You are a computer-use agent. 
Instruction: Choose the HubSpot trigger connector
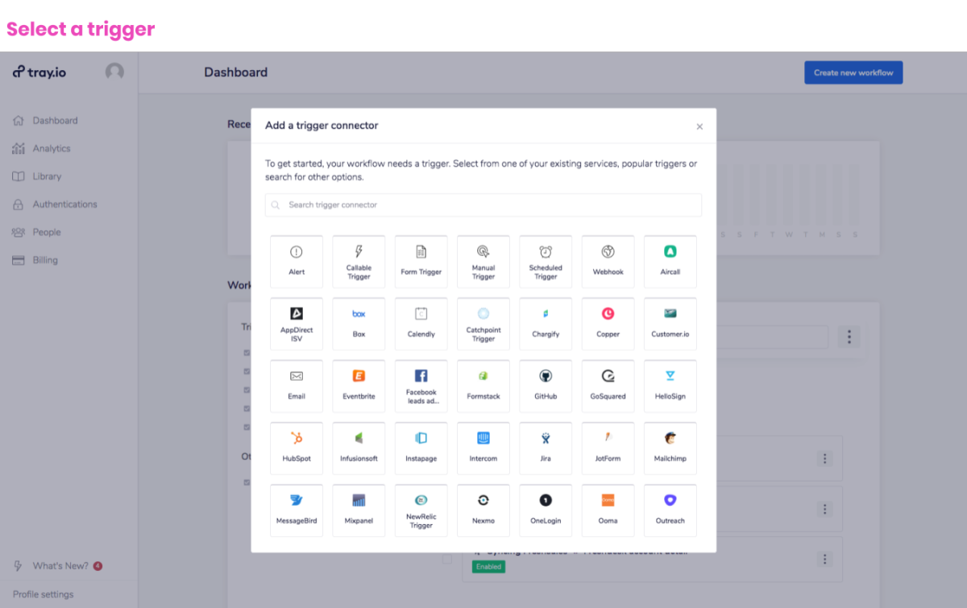click(x=297, y=448)
